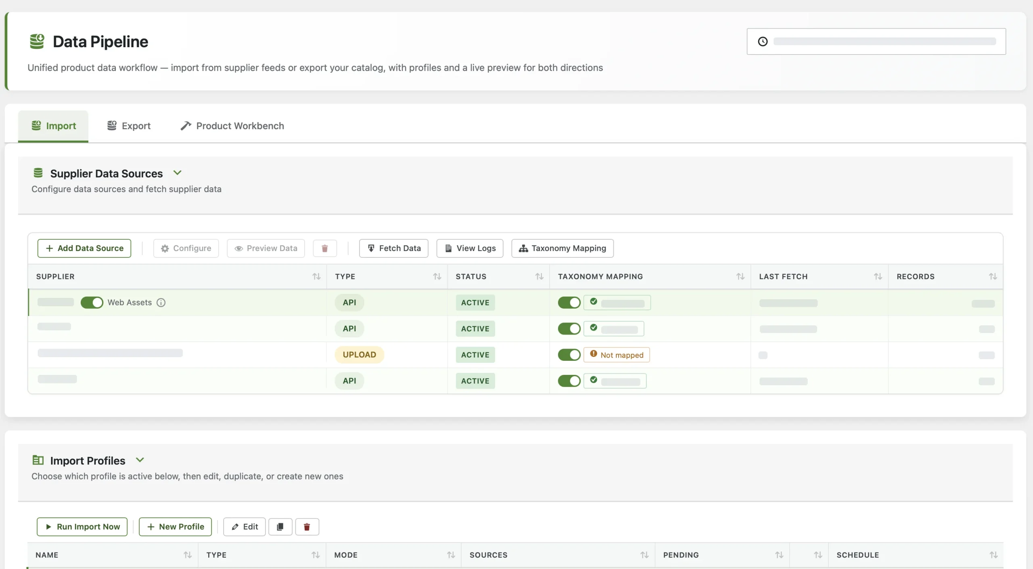1033x569 pixels.
Task: Click the info icon next to Web Assets
Action: 161,303
